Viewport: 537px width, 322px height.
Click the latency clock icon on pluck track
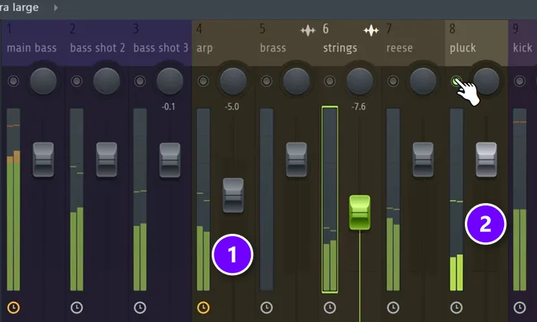click(456, 307)
